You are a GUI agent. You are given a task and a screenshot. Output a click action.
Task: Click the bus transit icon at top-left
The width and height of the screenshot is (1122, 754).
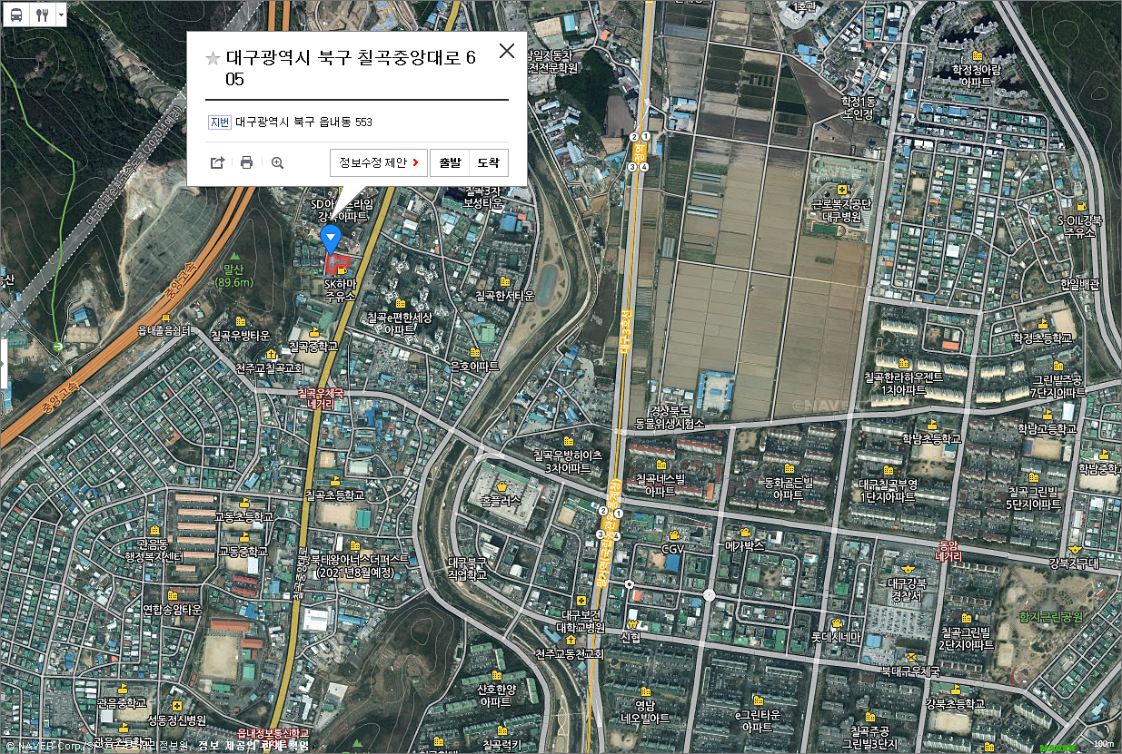17,15
